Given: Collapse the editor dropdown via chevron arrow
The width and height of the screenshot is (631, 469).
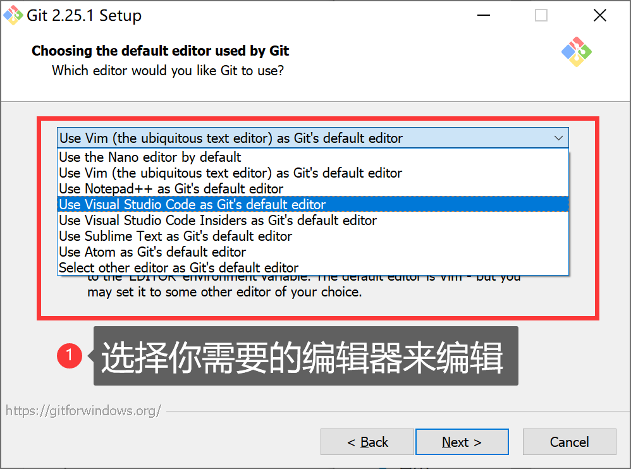Looking at the screenshot, I should 558,138.
